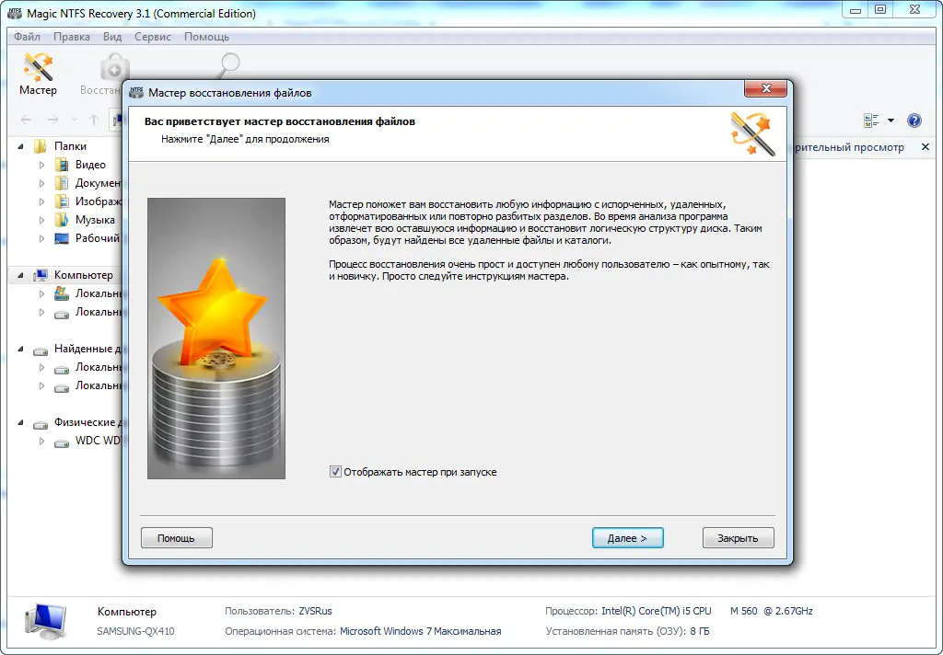Select the Найденные диски drive icon

tap(41, 350)
